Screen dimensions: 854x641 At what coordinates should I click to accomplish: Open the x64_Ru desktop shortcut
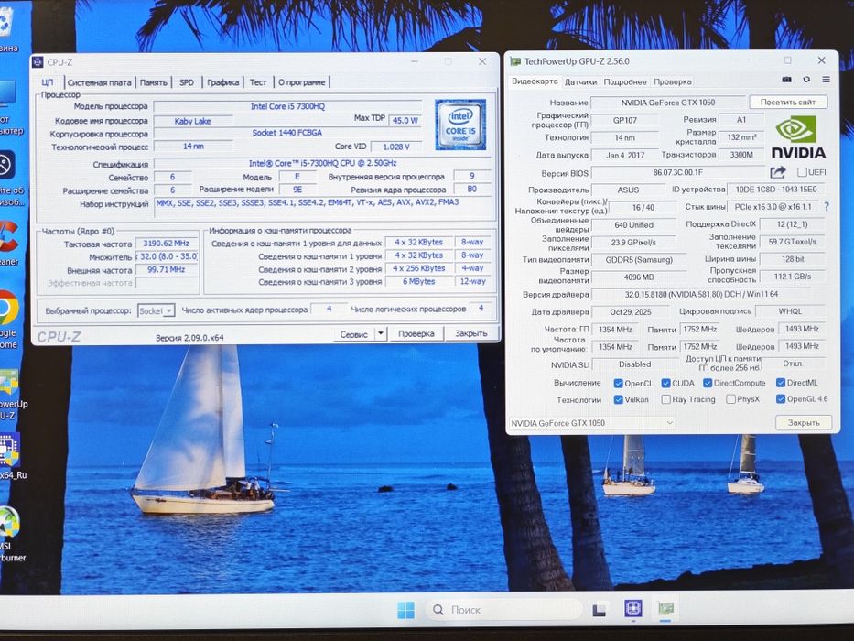[x=11, y=456]
